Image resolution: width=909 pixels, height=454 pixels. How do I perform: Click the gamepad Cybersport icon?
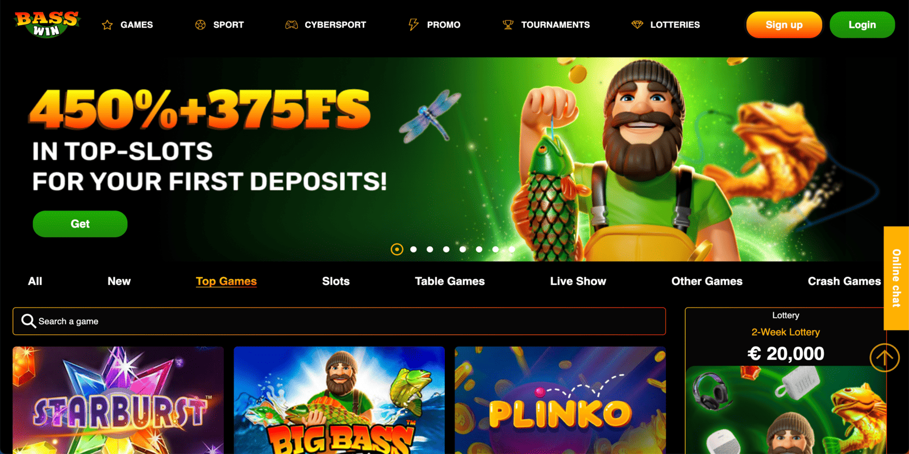point(291,25)
